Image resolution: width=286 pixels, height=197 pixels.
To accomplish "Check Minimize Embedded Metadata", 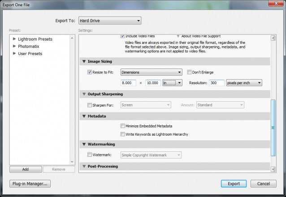I will [x=123, y=126].
